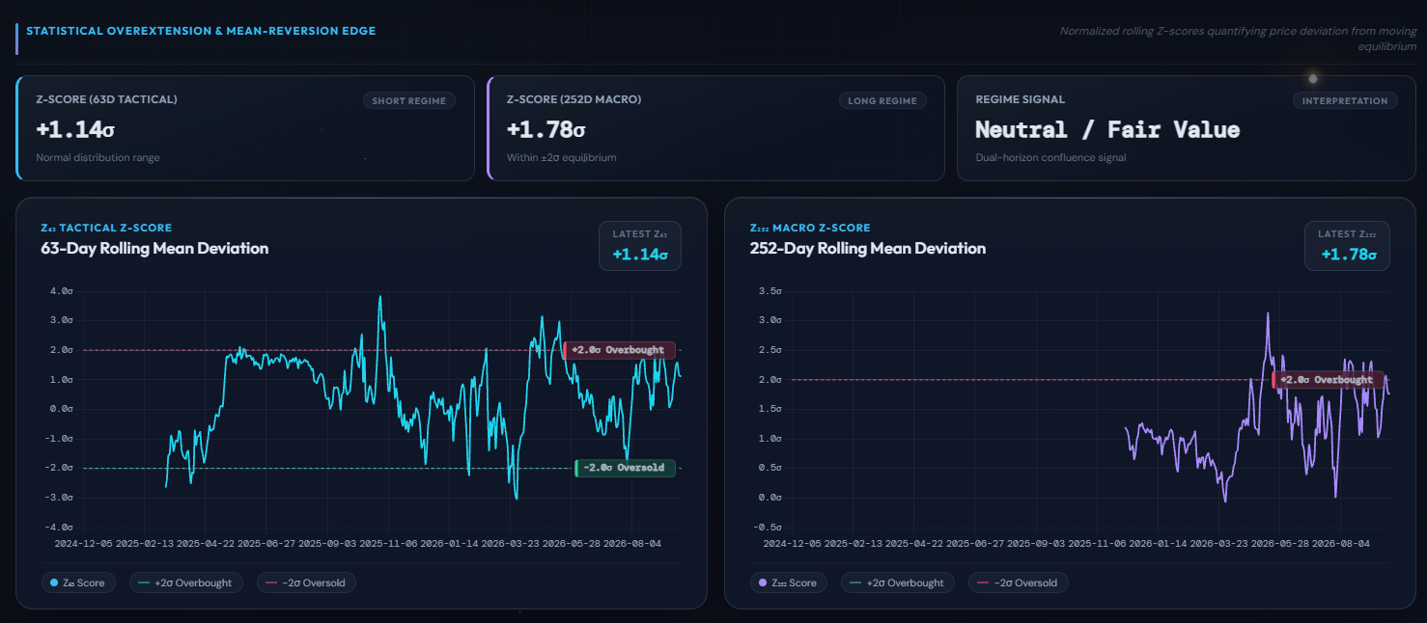Open the LATEST Z₂₅₂ +1.78σ box
This screenshot has height=623, width=1427.
pos(1347,245)
